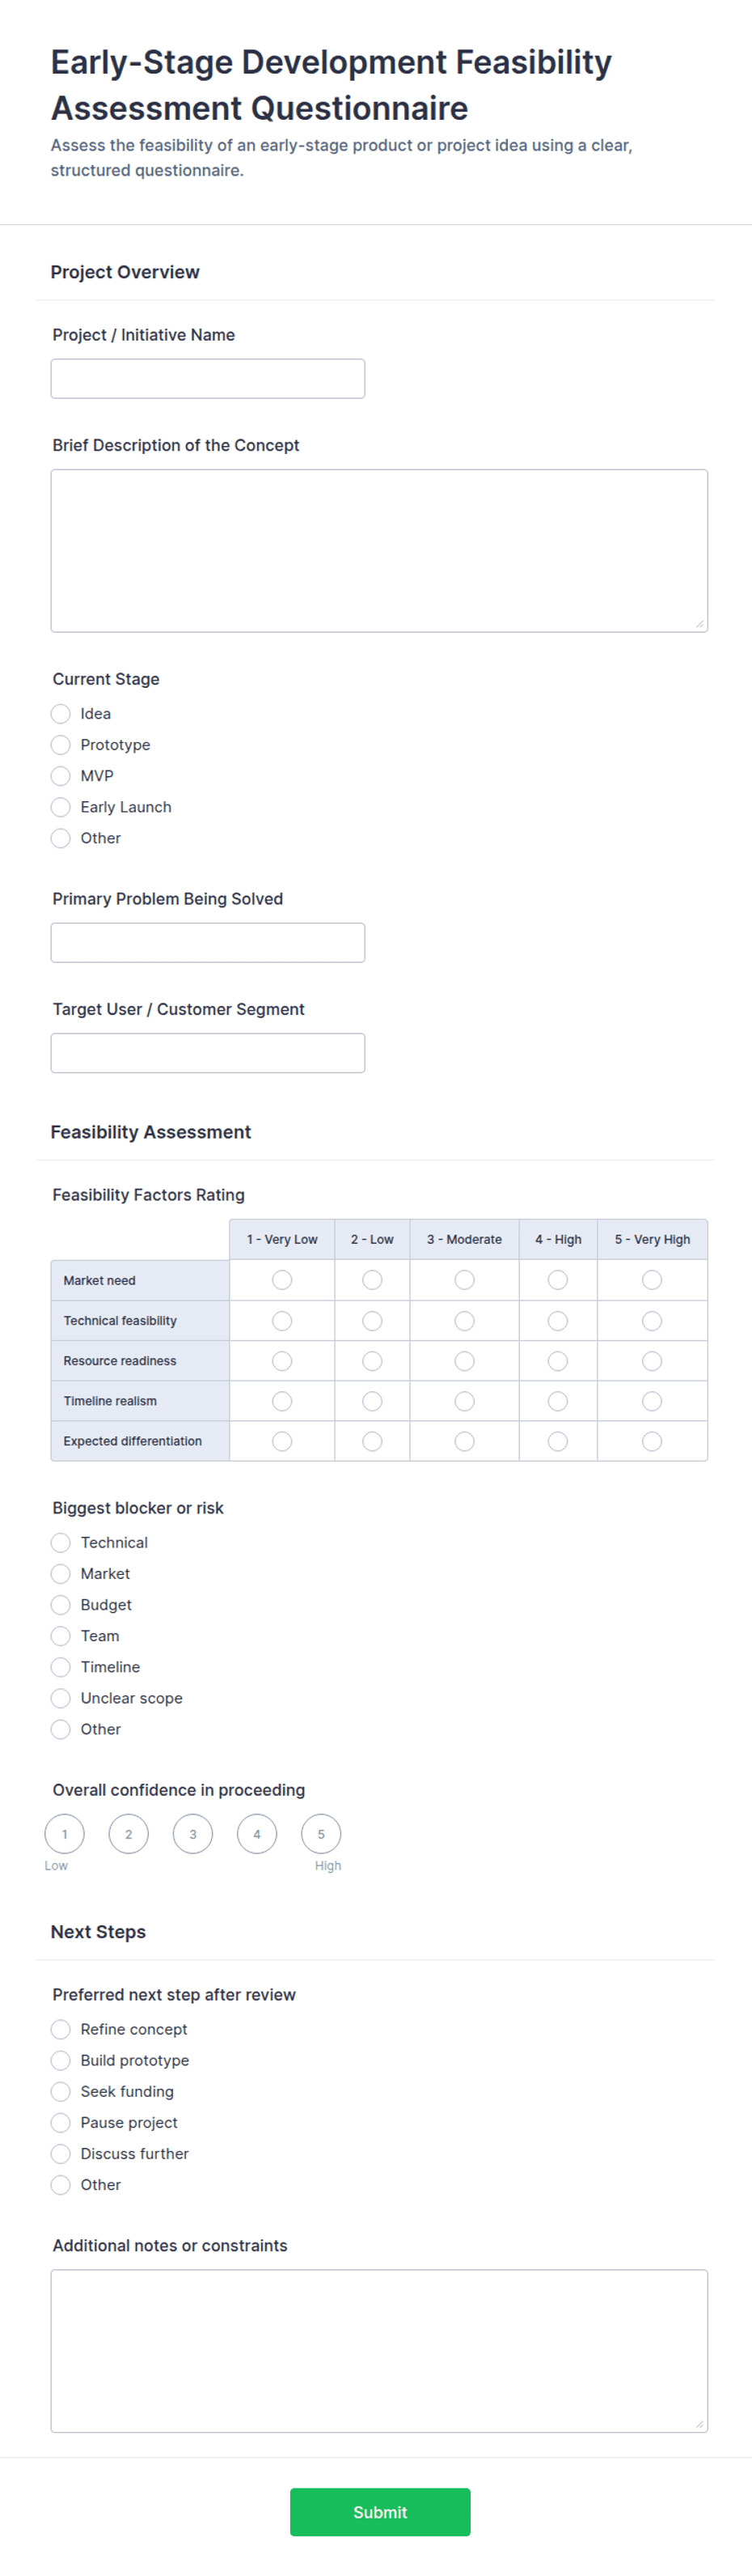The image size is (752, 2576).
Task: Choose Prototype as current stage
Action: 61,745
